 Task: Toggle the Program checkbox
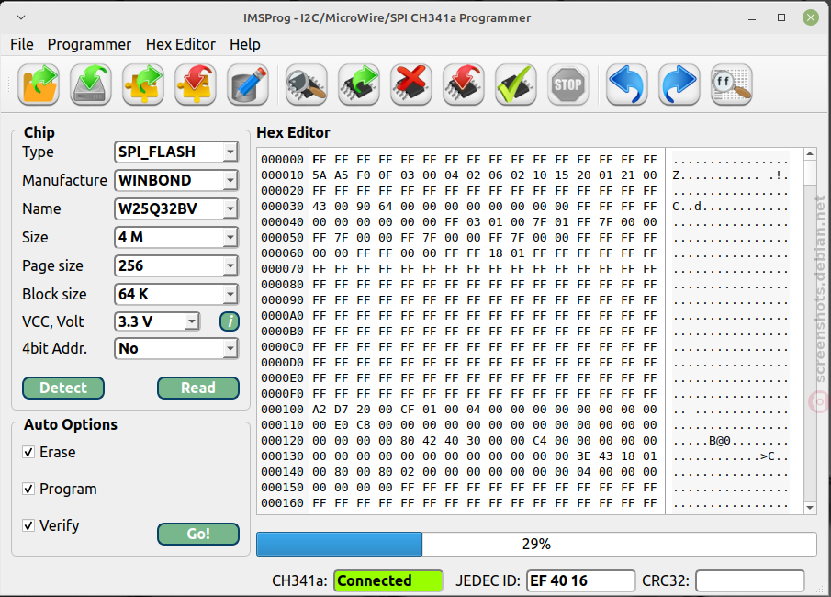(28, 489)
